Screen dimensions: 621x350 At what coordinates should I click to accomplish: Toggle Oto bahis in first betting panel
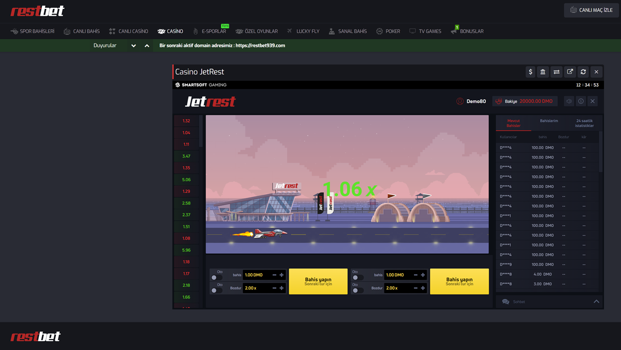216,277
